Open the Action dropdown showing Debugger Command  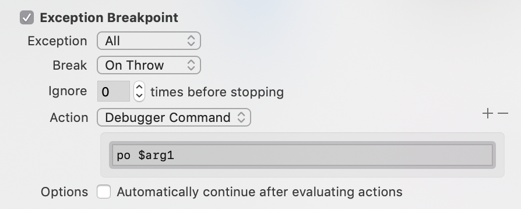tap(174, 117)
